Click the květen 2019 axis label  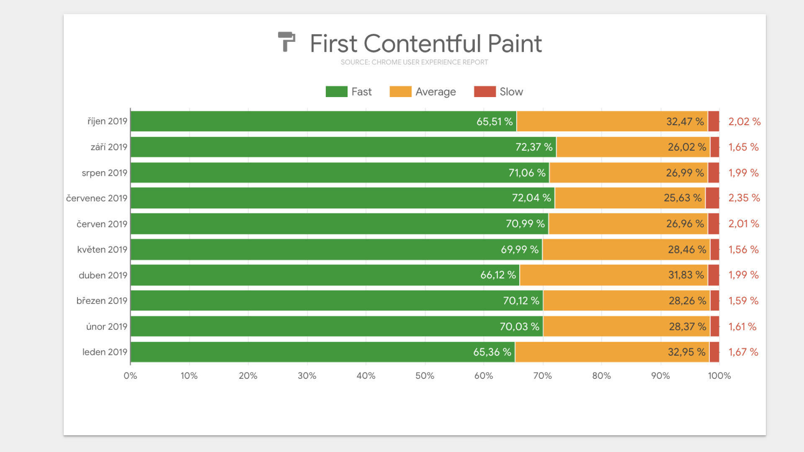(102, 250)
